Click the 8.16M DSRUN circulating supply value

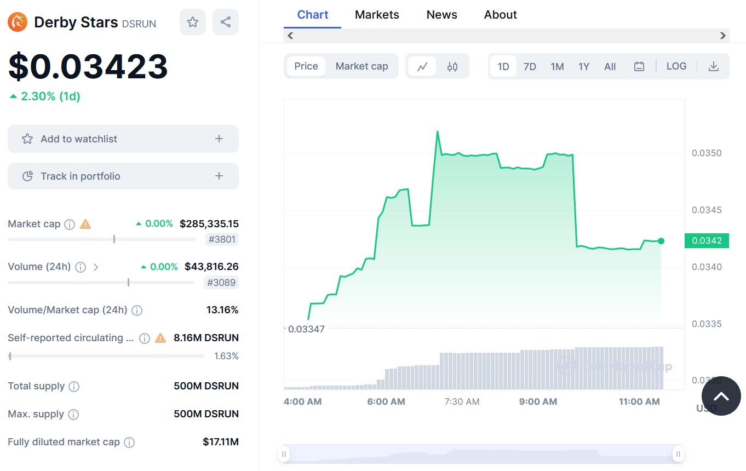pos(206,337)
